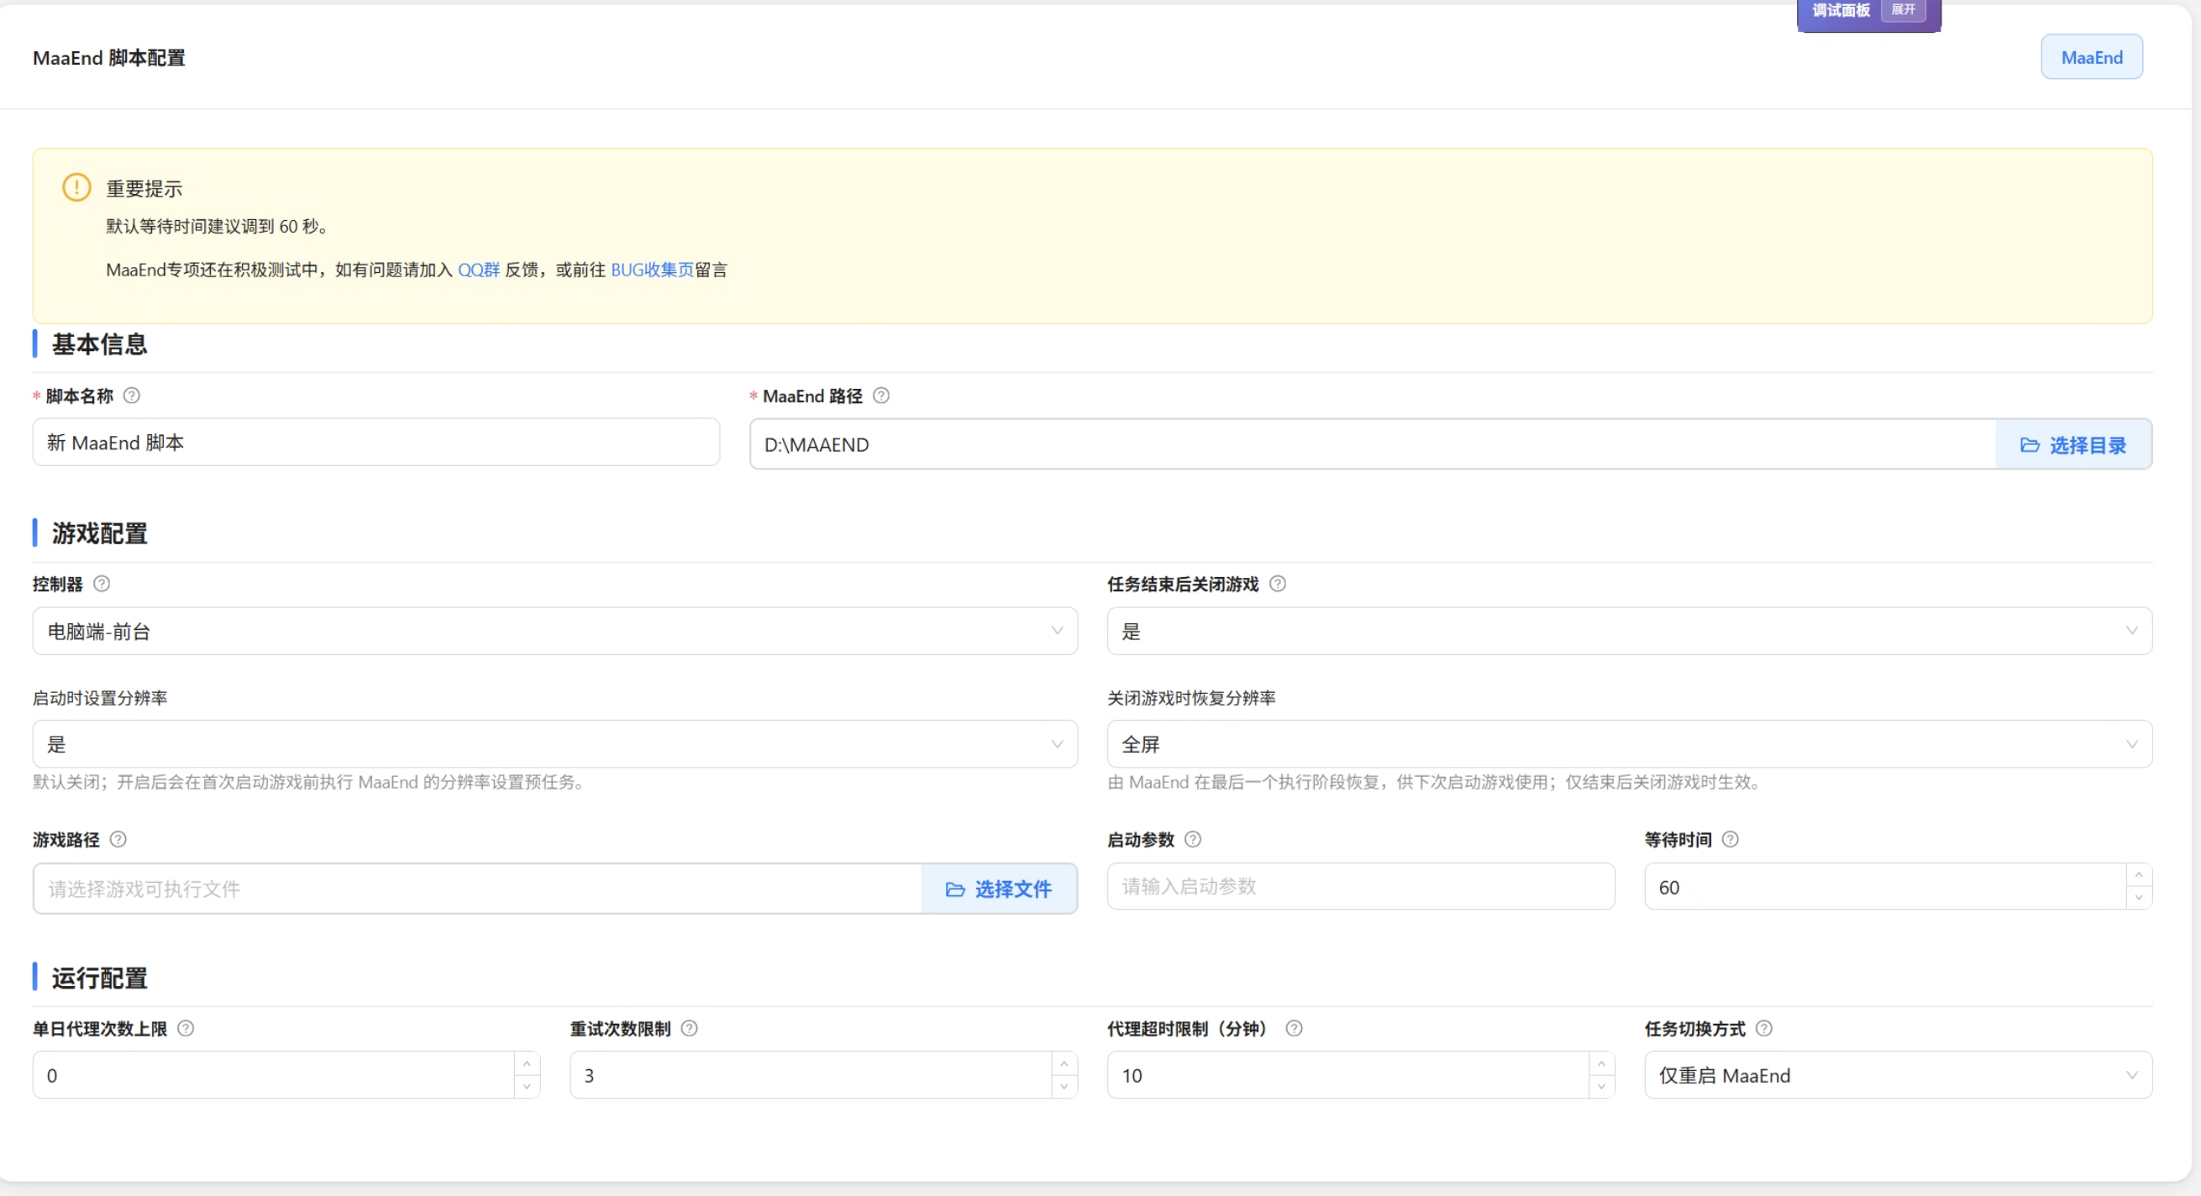This screenshot has height=1196, width=2201.
Task: Click help icon beside 启动参数 label
Action: (1193, 839)
